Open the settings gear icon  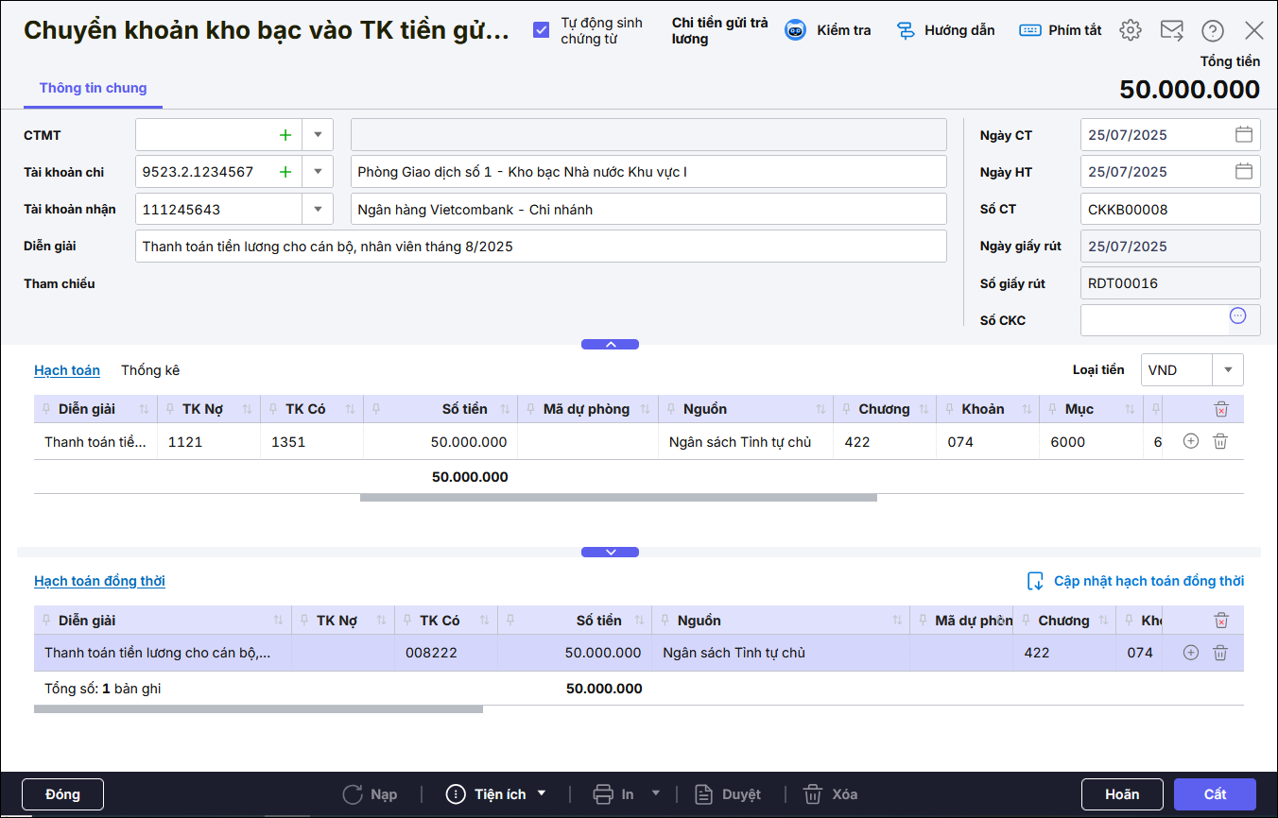1130,30
